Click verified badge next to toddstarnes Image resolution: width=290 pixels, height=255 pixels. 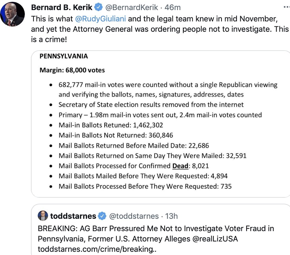pyautogui.click(x=102, y=216)
